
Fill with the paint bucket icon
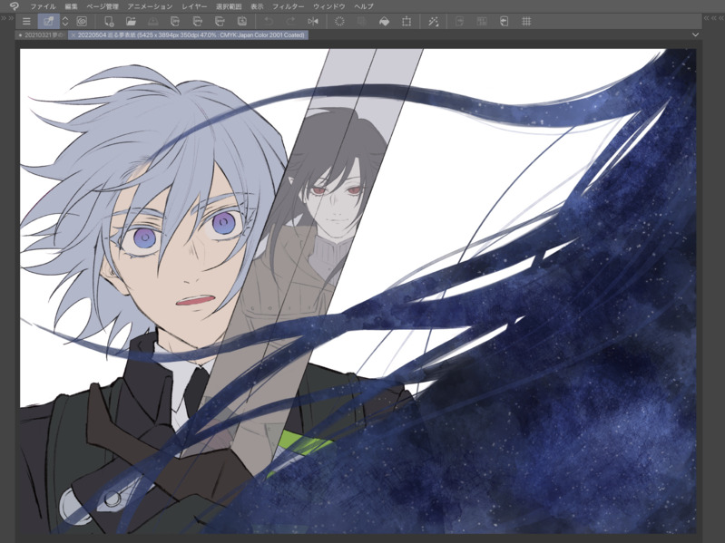tap(384, 21)
